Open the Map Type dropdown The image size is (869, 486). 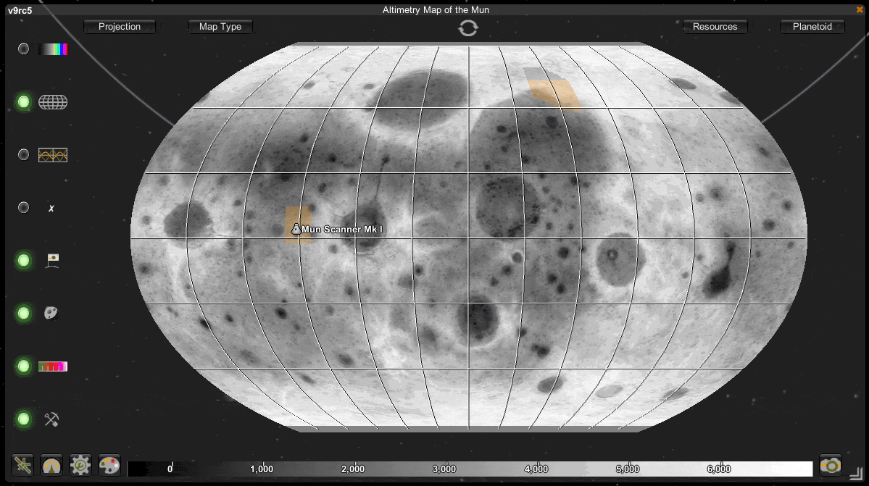pos(220,27)
